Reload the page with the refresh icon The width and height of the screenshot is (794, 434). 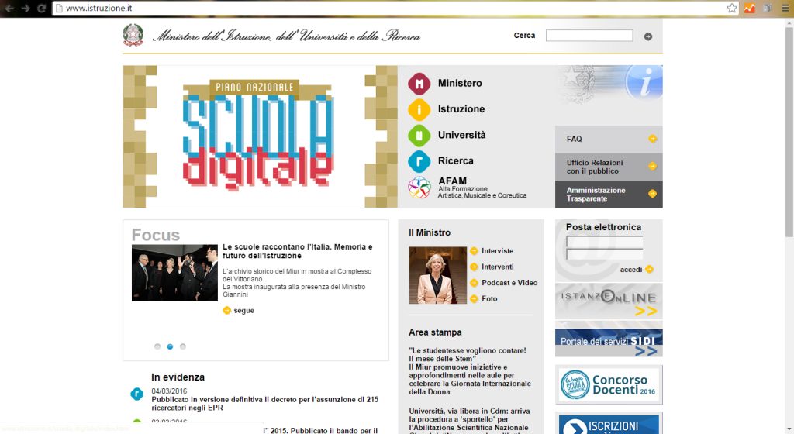(x=42, y=8)
